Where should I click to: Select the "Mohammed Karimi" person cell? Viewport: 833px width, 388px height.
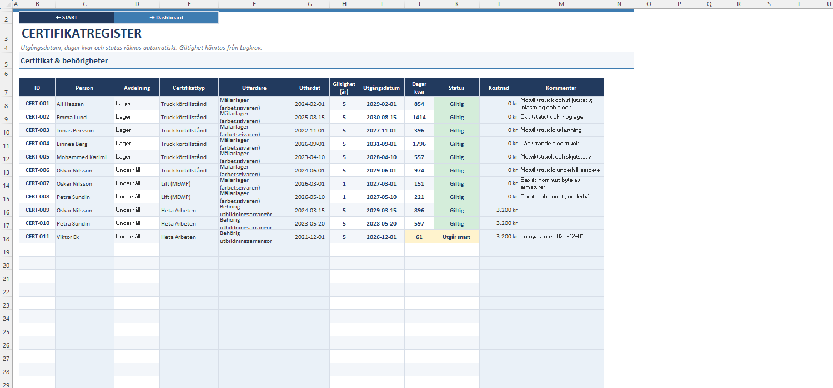pos(84,157)
